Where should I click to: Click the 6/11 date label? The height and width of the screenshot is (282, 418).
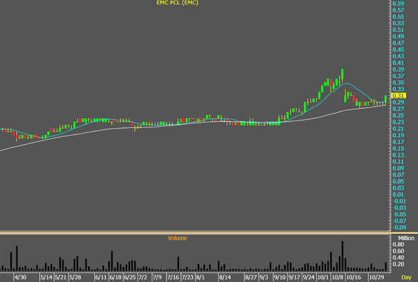101,277
